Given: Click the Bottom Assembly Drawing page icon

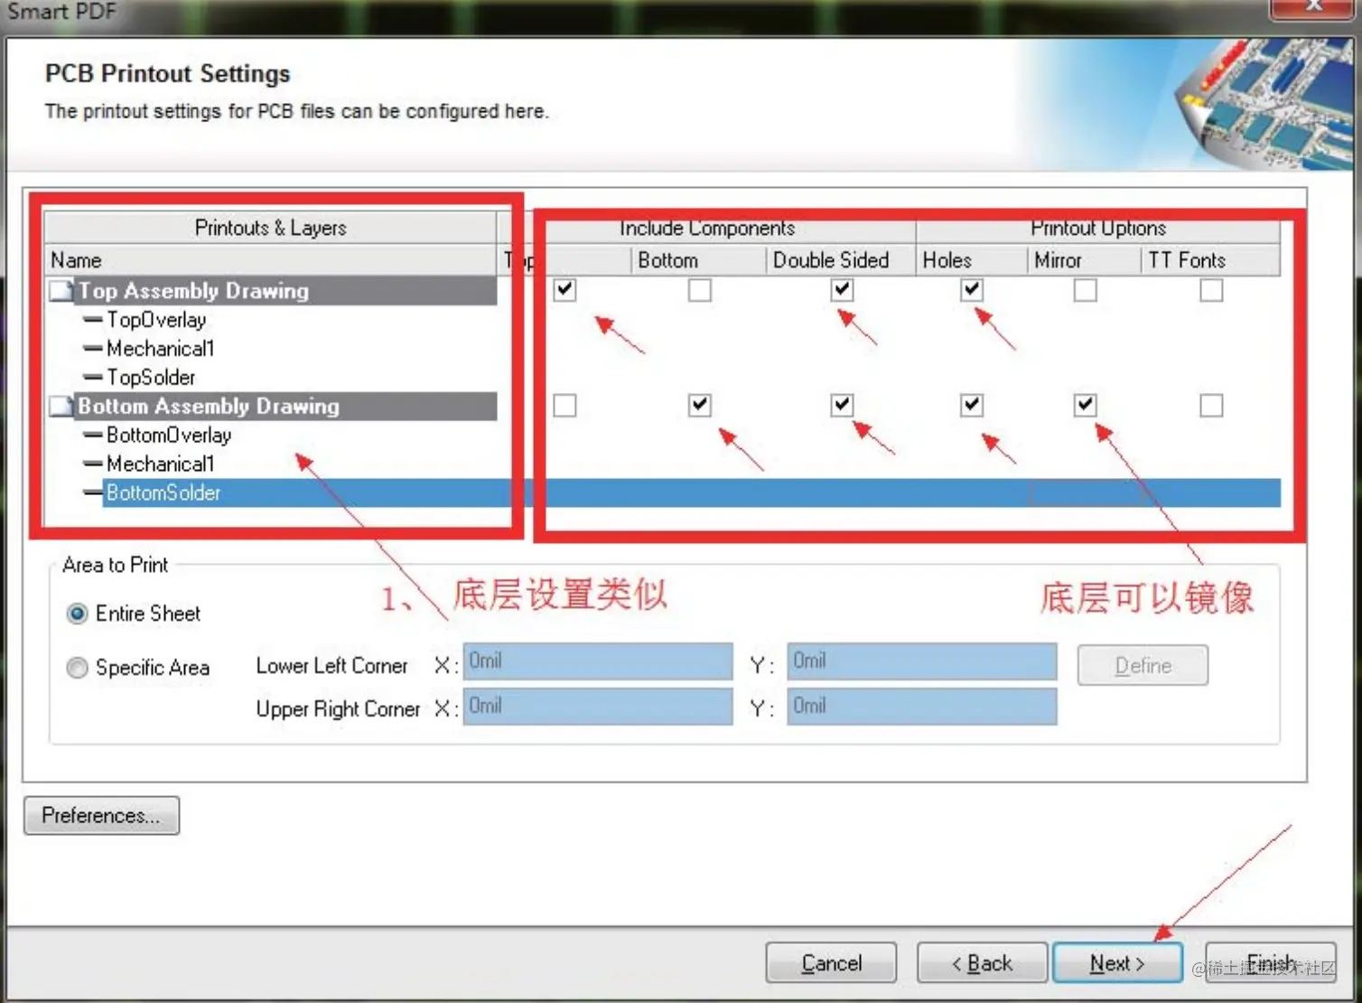Looking at the screenshot, I should [x=61, y=407].
